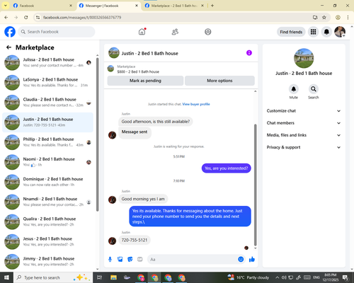354x283 pixels.
Task: Open LaSonya conversation
Action: click(48, 82)
